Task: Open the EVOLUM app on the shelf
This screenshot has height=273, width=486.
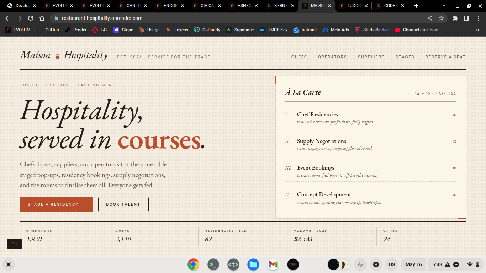Action: click(293, 264)
